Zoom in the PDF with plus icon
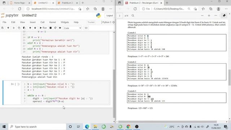The width and height of the screenshot is (231, 130). pyautogui.click(x=209, y=16)
